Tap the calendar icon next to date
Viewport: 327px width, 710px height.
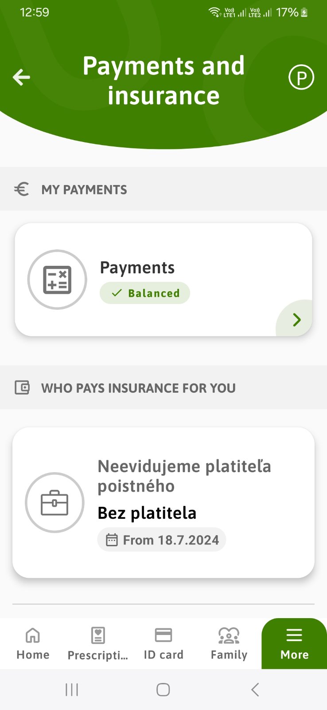(x=112, y=540)
